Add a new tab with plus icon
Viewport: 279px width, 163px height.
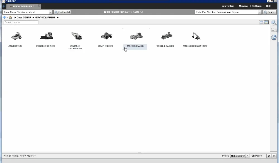pyautogui.click(x=4, y=6)
